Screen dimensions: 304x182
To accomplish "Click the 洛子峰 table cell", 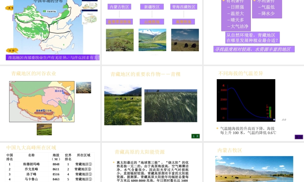I will (x=31, y=174).
